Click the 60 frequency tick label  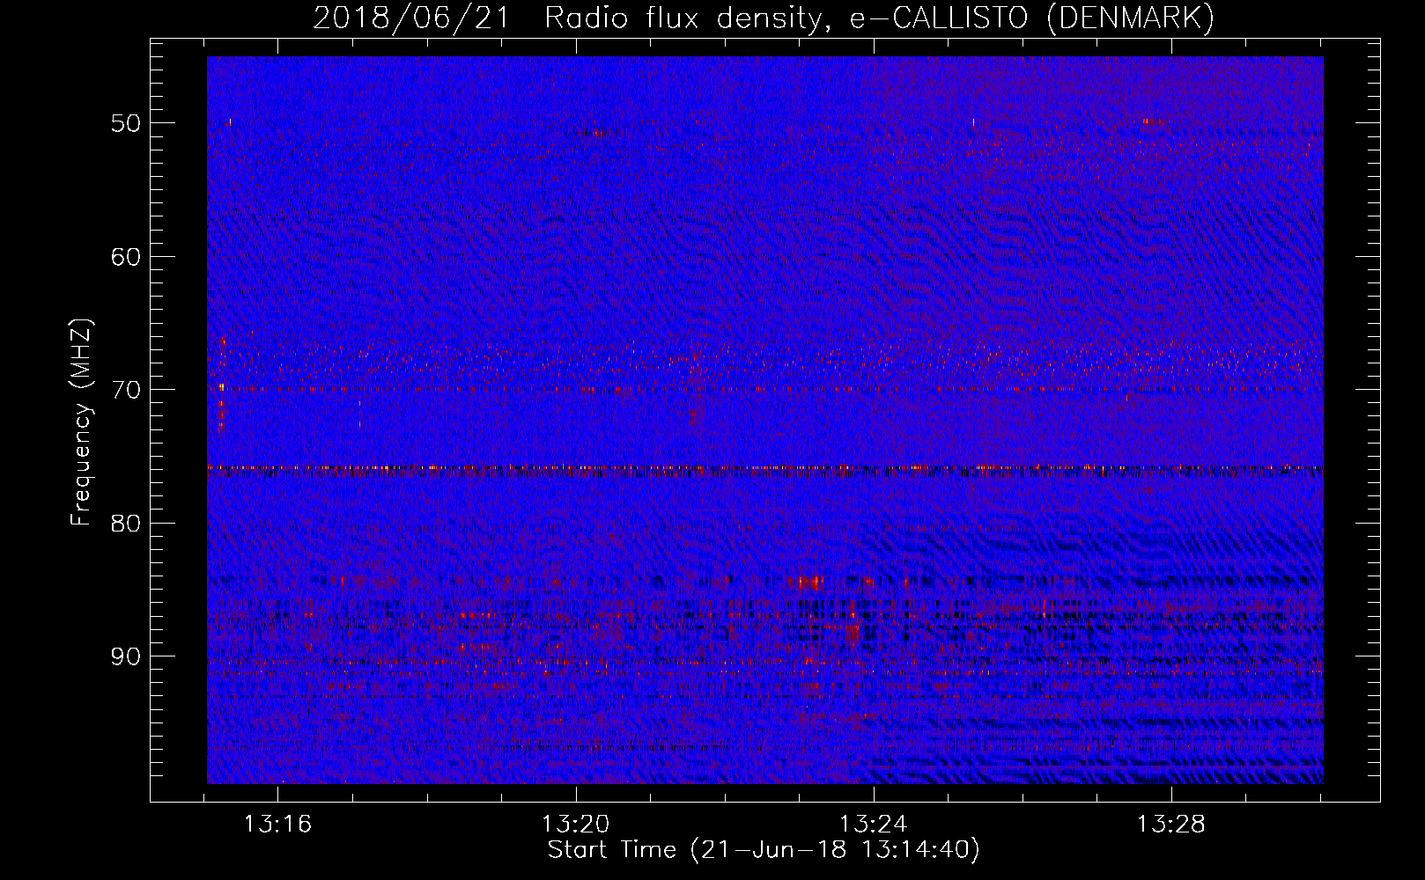tap(125, 257)
